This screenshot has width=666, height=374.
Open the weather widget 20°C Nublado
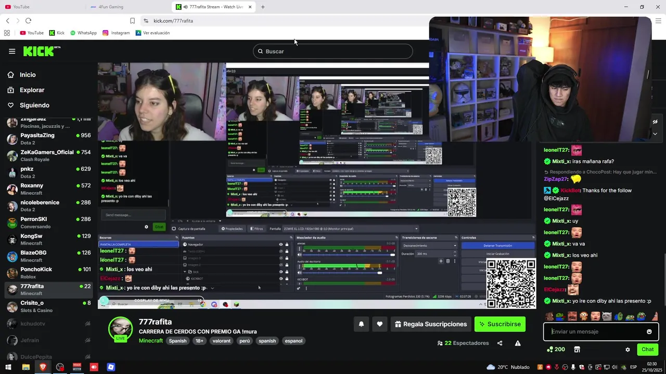click(x=508, y=367)
